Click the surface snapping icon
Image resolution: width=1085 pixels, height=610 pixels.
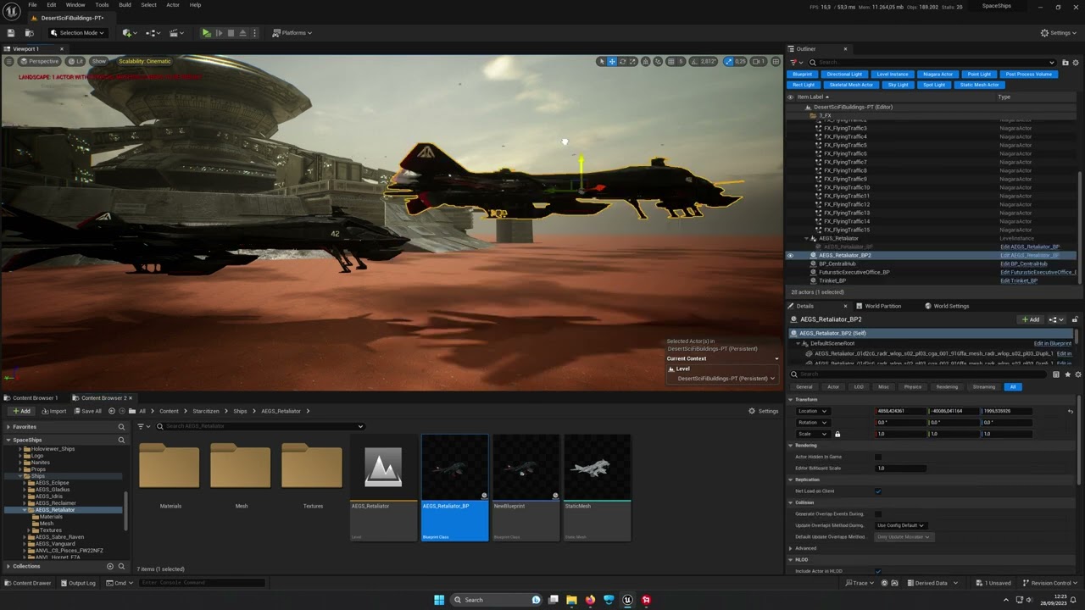[658, 61]
